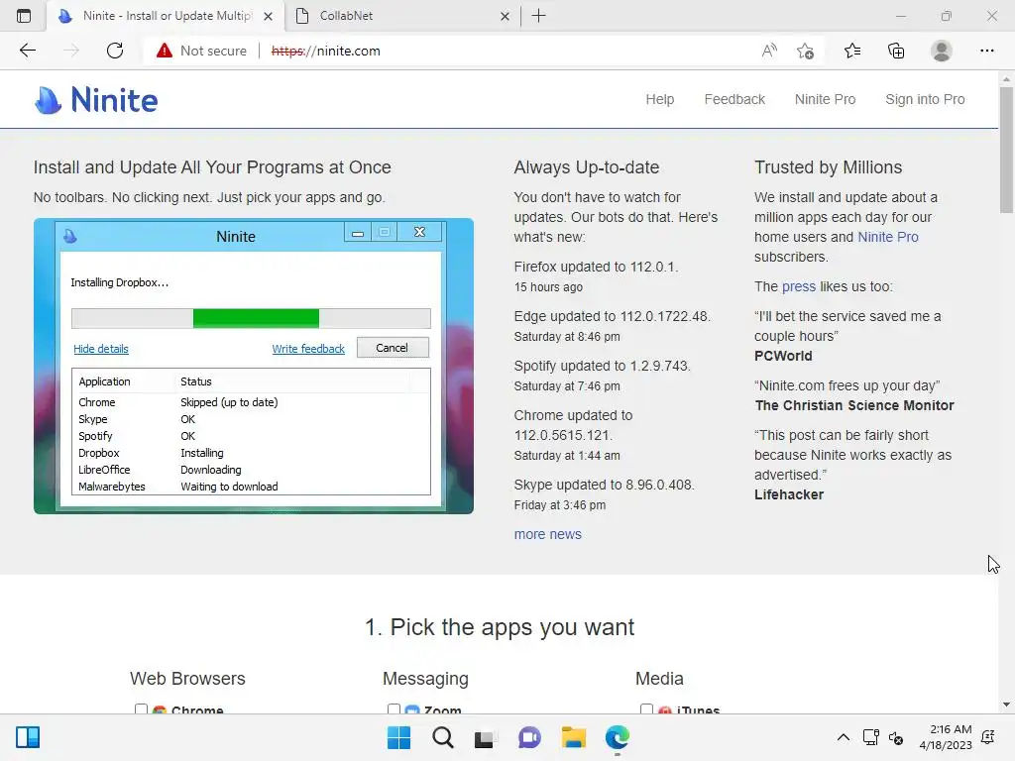This screenshot has height=761, width=1015.
Task: Open the tab actions menu icon
Action: point(24,16)
